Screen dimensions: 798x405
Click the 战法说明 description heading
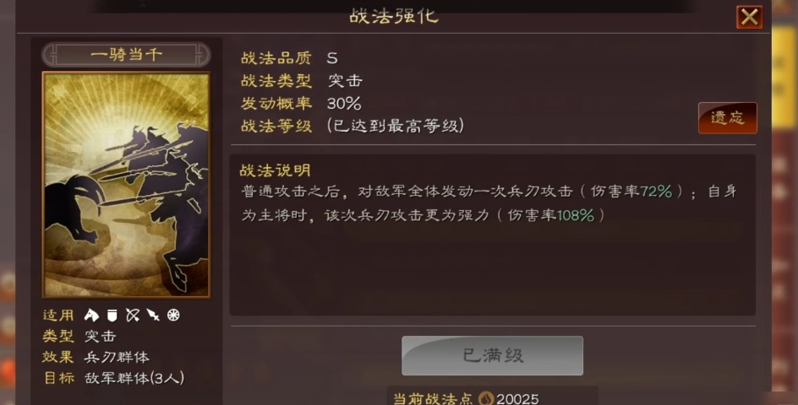(275, 170)
